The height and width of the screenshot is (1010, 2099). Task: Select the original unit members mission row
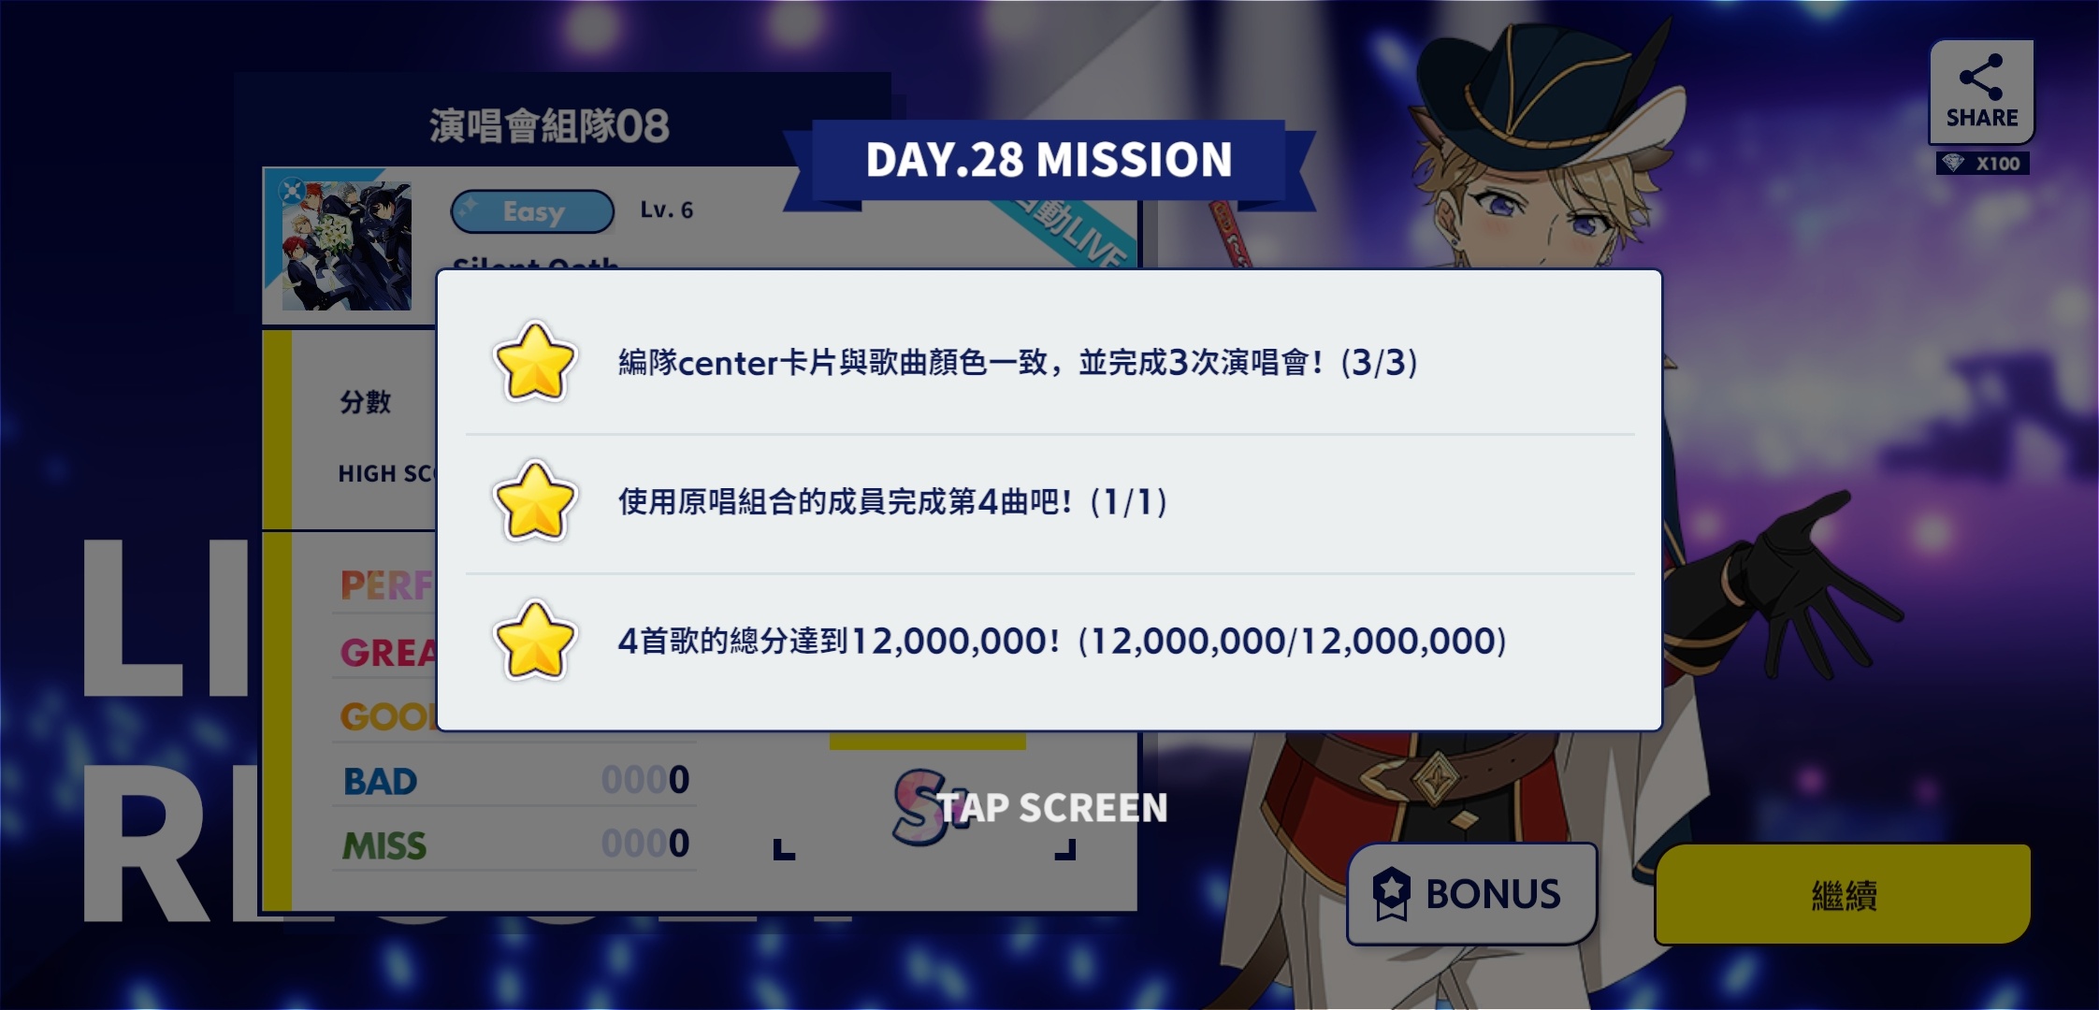click(1049, 503)
